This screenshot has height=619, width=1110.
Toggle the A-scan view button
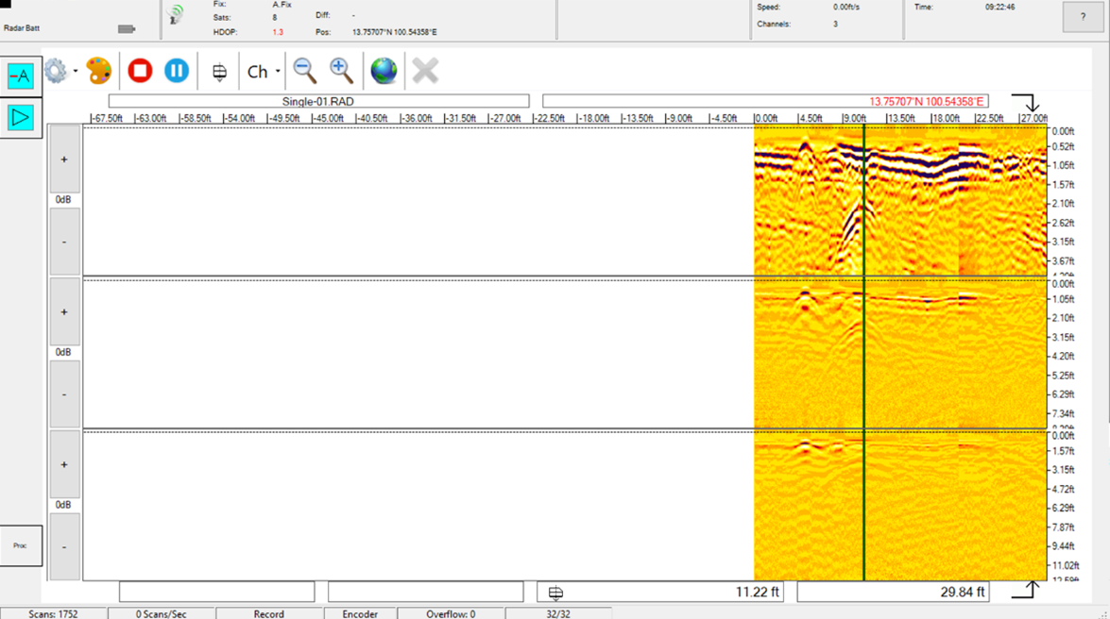click(21, 75)
